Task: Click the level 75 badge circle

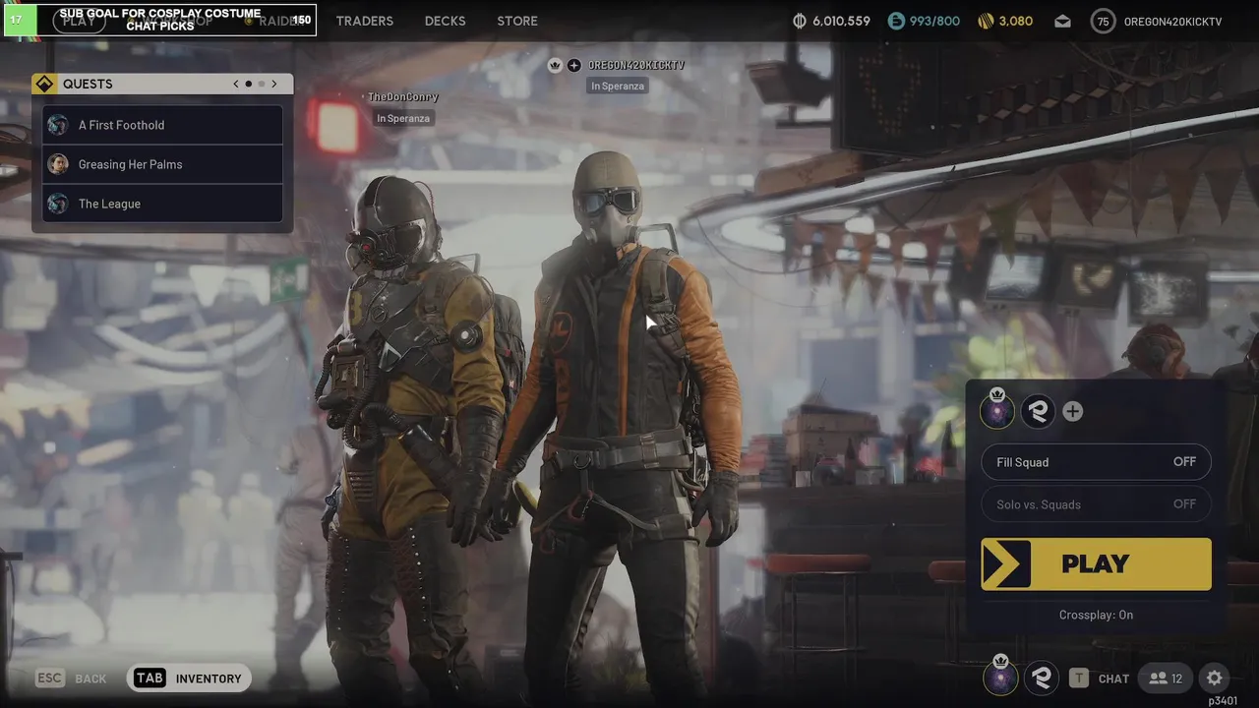Action: tap(1104, 21)
